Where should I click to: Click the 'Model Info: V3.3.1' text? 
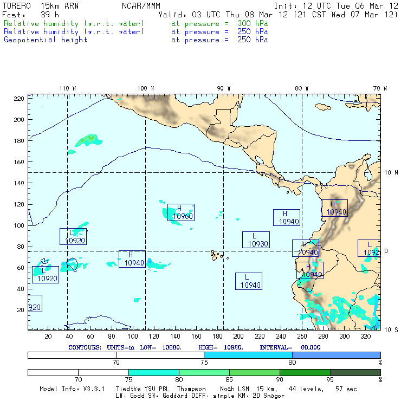pos(72,389)
